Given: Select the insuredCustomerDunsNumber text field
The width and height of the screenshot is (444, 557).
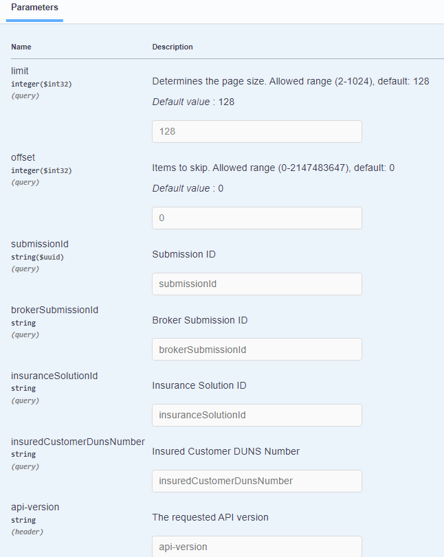Looking at the screenshot, I should tap(256, 481).
